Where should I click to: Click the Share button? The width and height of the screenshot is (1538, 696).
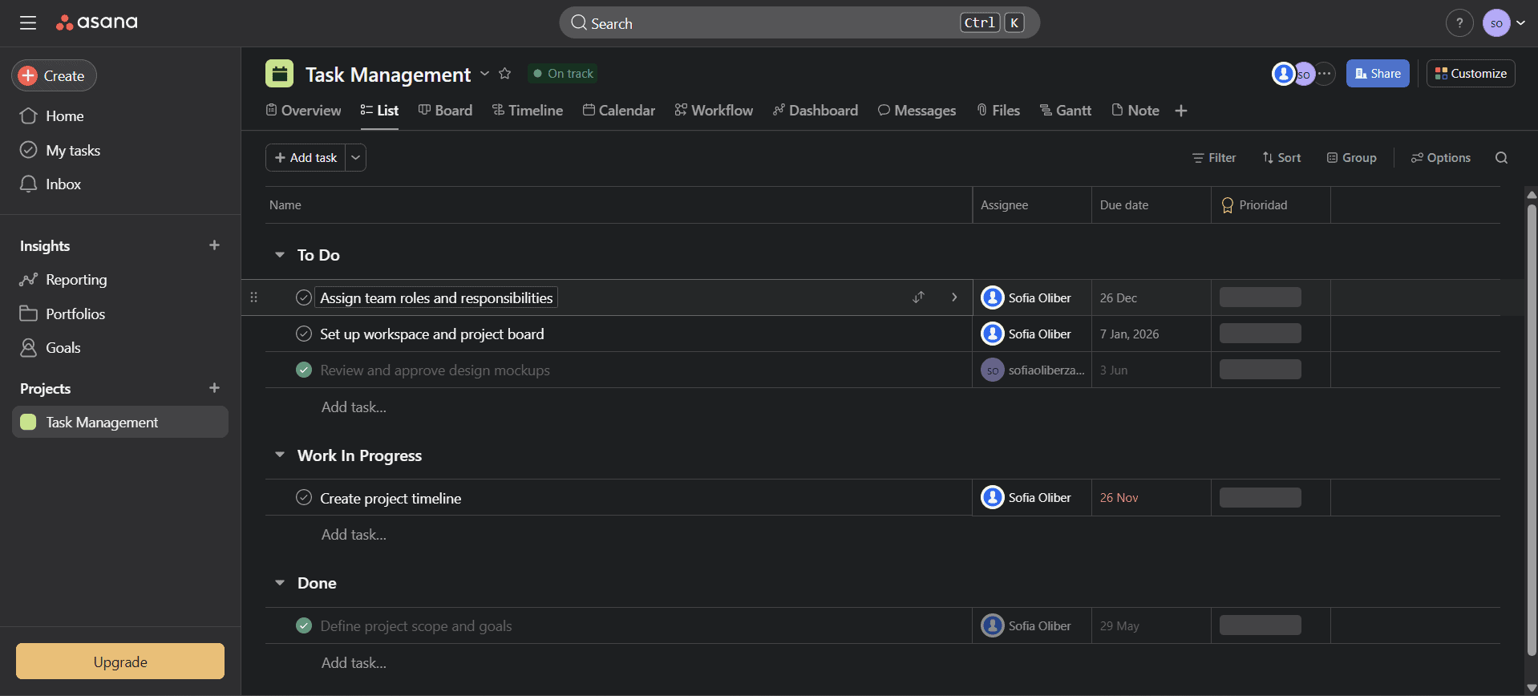click(x=1377, y=74)
